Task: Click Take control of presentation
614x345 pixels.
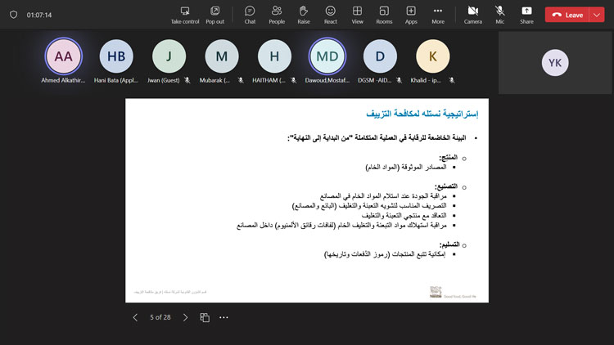Action: click(185, 14)
